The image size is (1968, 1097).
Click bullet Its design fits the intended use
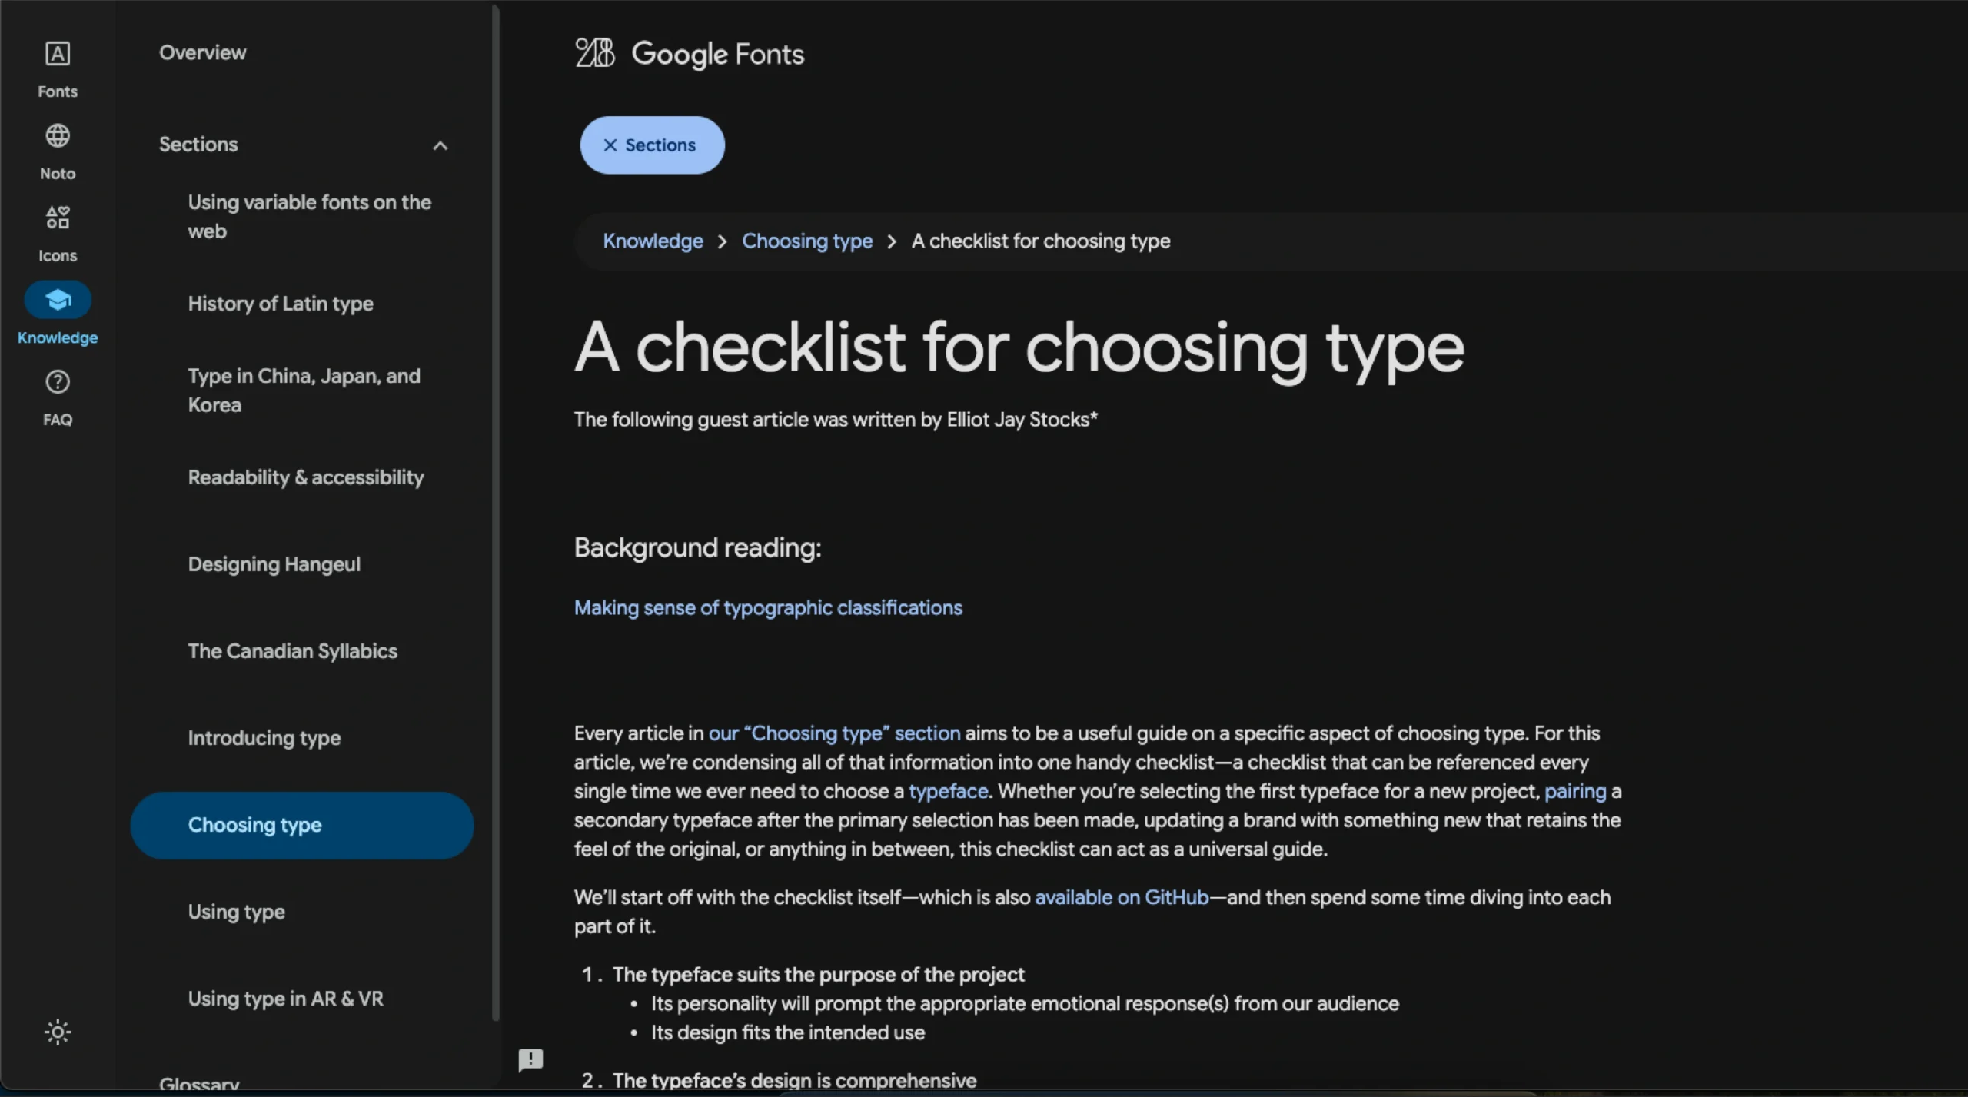point(788,1032)
